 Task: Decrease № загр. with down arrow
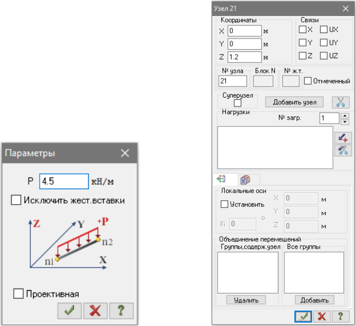tap(344, 121)
